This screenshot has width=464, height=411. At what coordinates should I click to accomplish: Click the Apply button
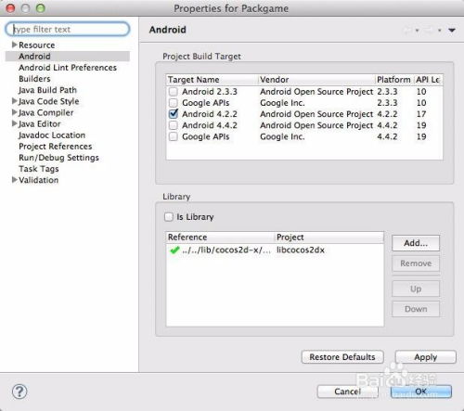pos(425,357)
